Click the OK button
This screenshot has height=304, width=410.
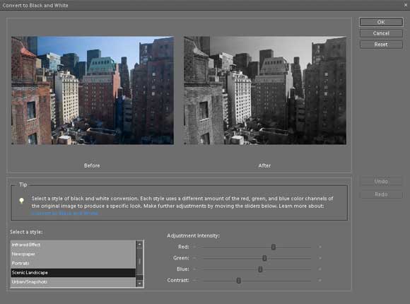(381, 22)
